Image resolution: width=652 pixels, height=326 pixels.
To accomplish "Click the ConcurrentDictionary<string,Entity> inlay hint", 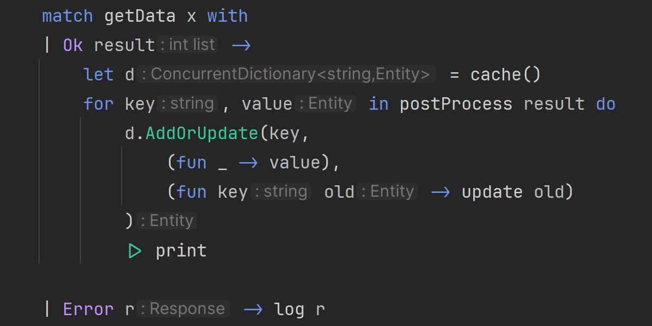I will pos(286,74).
